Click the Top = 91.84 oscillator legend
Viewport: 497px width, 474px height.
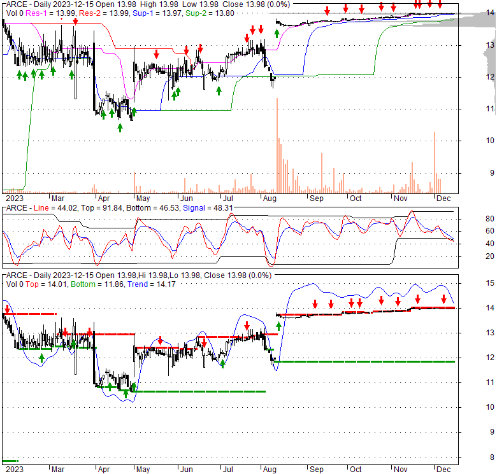(x=101, y=208)
